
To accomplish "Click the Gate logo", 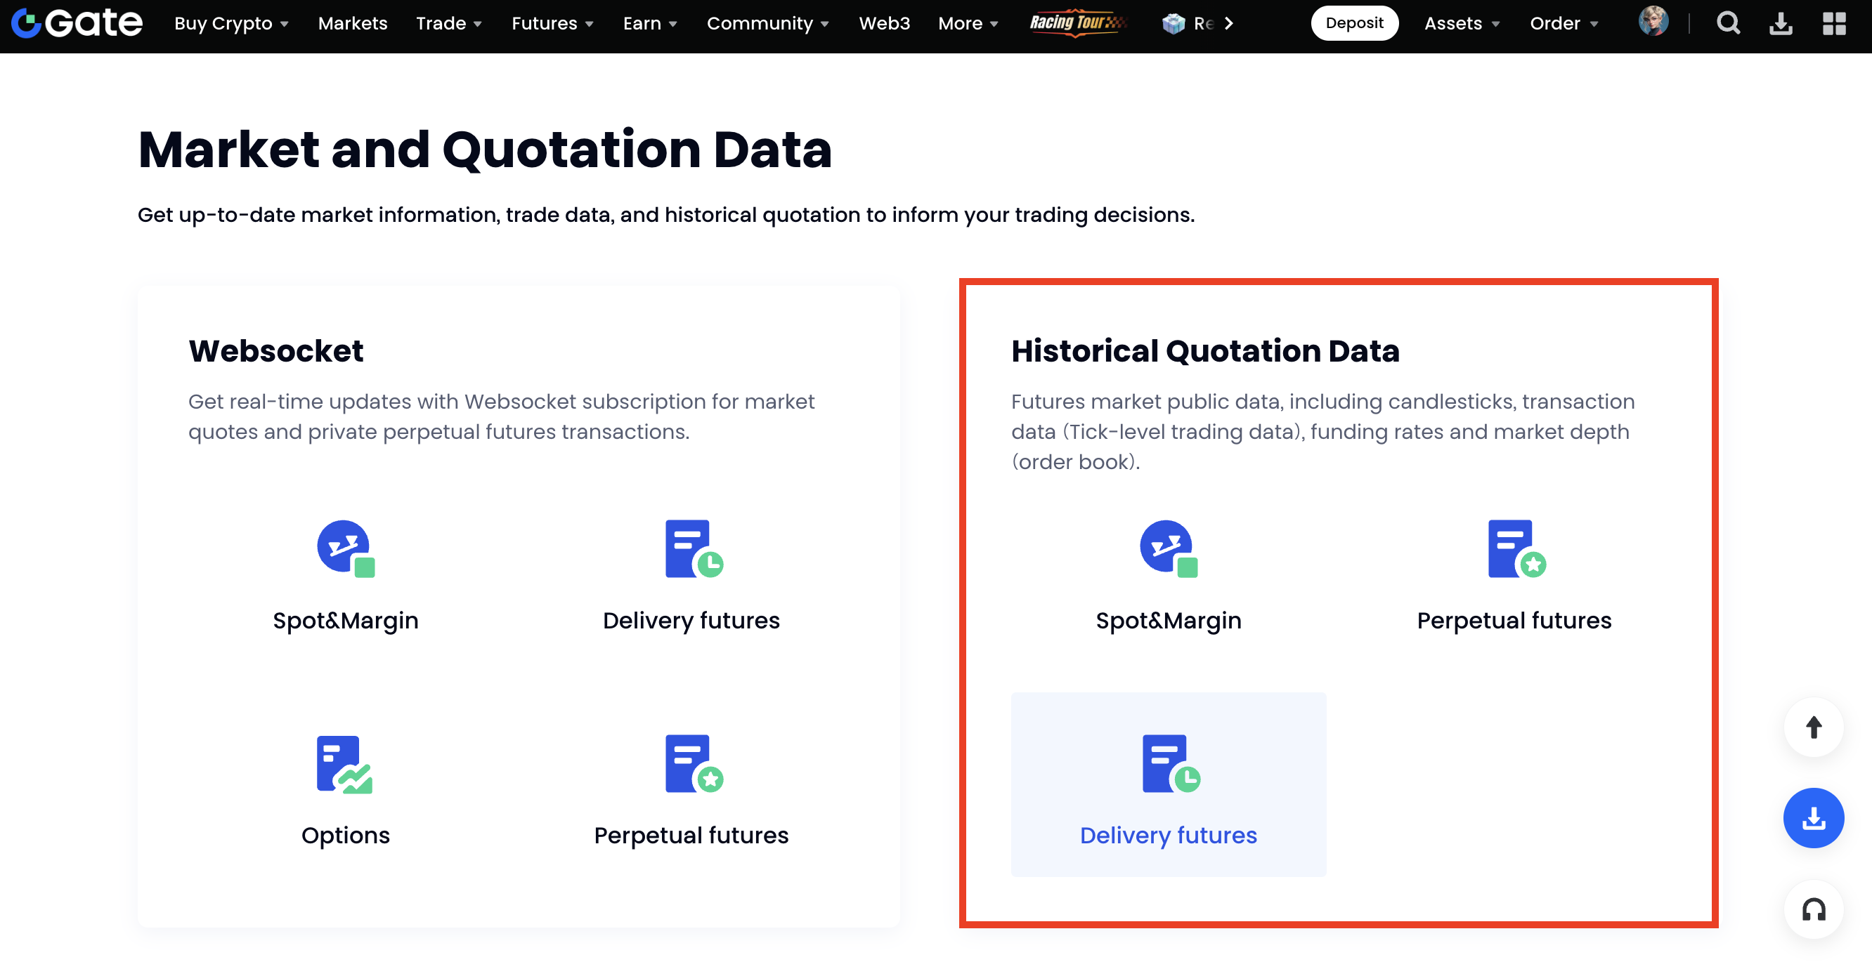I will pos(77,23).
